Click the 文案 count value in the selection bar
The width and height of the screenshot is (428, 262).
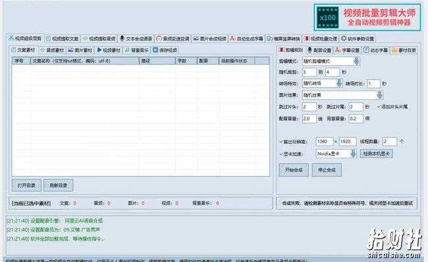[x=75, y=204]
